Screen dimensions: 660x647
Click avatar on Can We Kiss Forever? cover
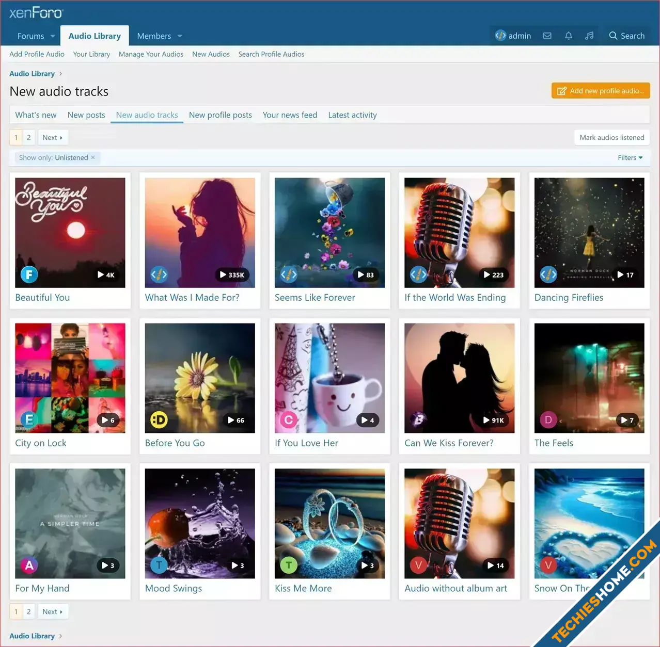pyautogui.click(x=419, y=420)
